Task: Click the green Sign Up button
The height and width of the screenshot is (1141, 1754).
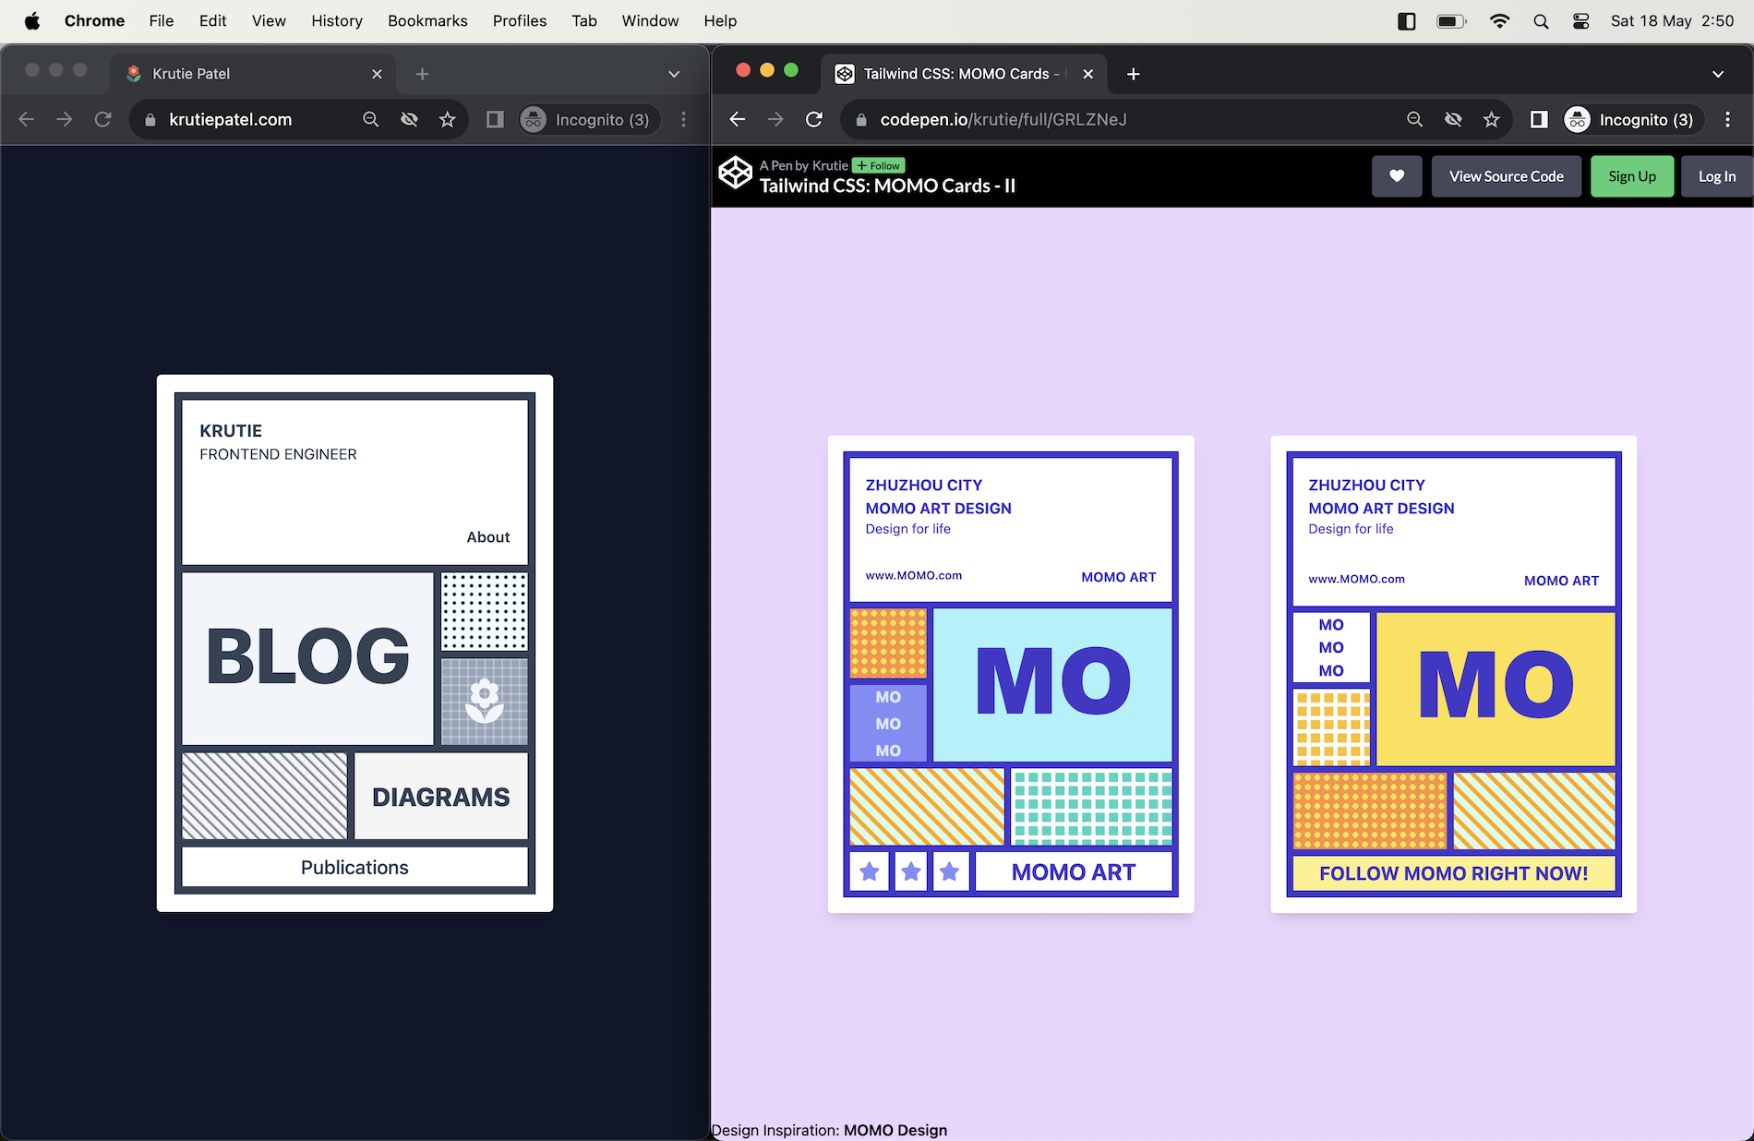Action: (x=1631, y=176)
